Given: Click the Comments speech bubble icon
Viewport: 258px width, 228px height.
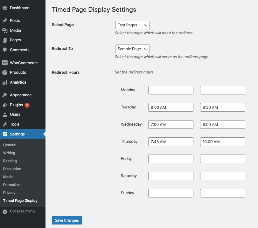Looking at the screenshot, I should point(5,50).
